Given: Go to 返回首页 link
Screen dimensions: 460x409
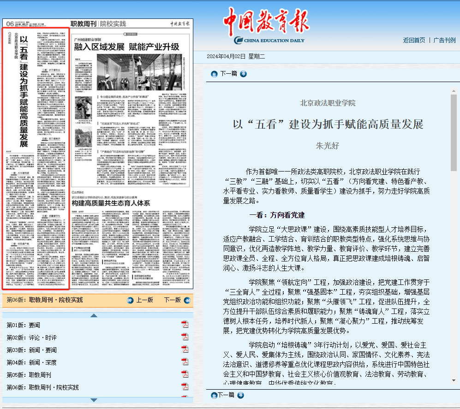Looking at the screenshot, I should click(414, 40).
